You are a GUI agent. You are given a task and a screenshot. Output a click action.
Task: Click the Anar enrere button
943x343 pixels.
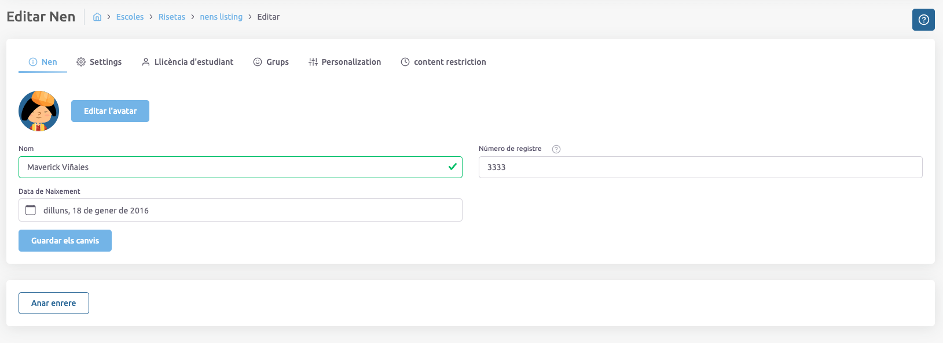[53, 303]
